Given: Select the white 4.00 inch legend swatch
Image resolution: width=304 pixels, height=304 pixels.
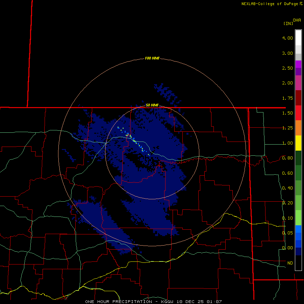Looking at the screenshot, I should (298, 37).
